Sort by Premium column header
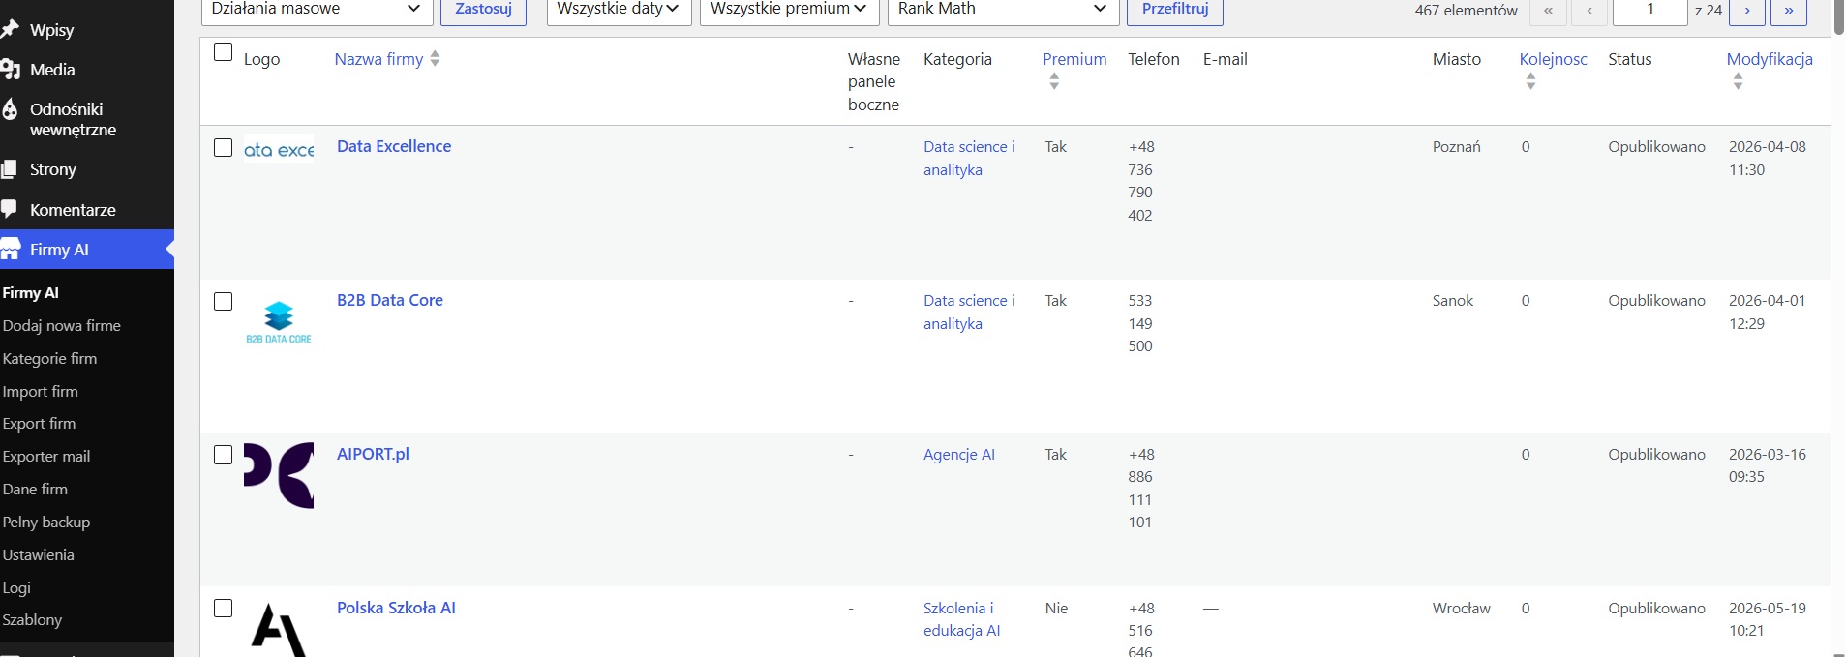Screen dimensions: 1846x657 tap(1074, 59)
